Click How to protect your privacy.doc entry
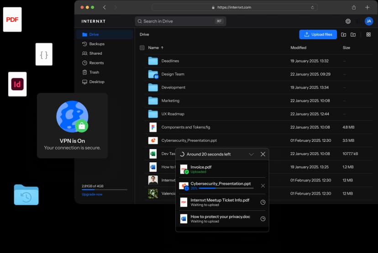Image resolution: width=378 pixels, height=253 pixels. coord(222,219)
